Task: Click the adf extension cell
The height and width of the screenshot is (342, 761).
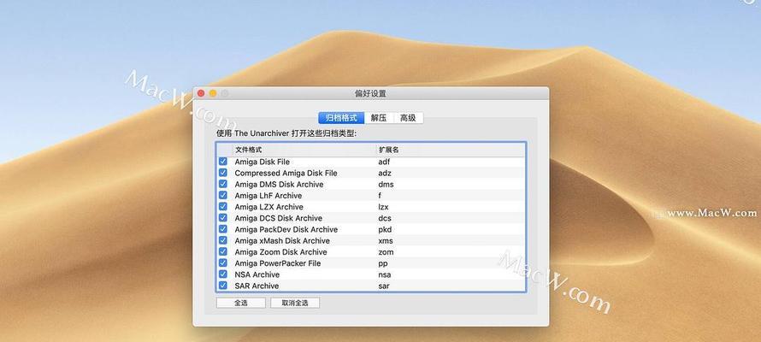Action: tap(384, 162)
